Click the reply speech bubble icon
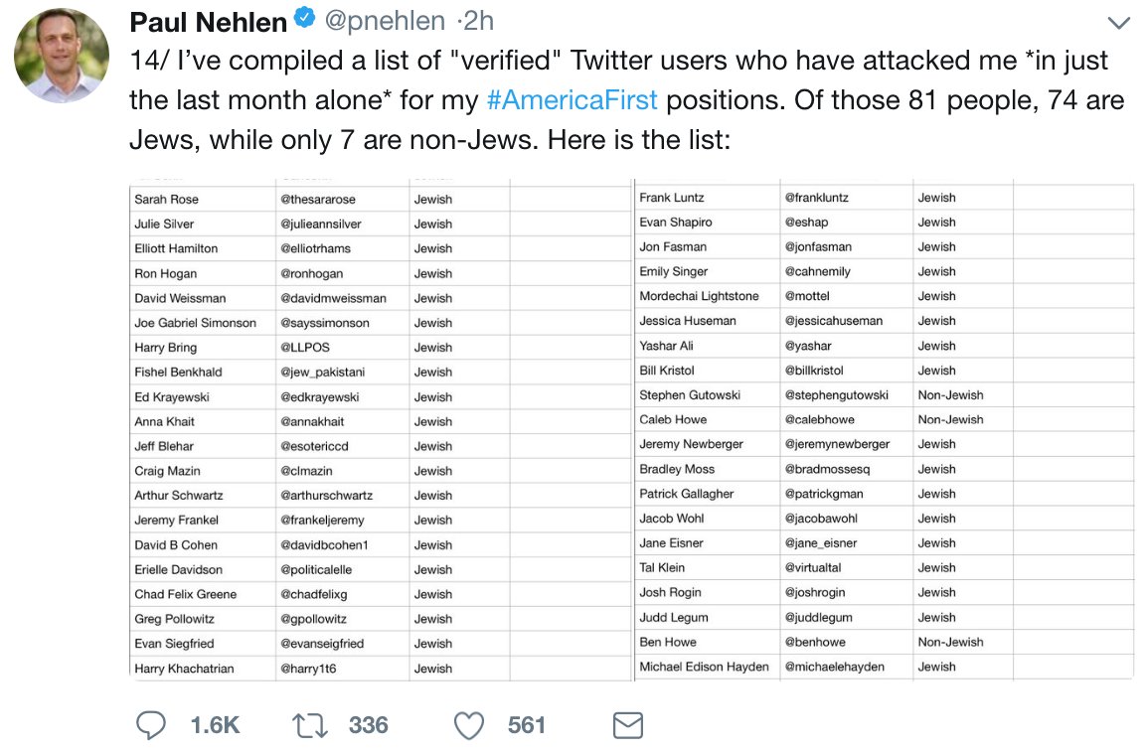Image resolution: width=1145 pixels, height=753 pixels. pos(150,726)
